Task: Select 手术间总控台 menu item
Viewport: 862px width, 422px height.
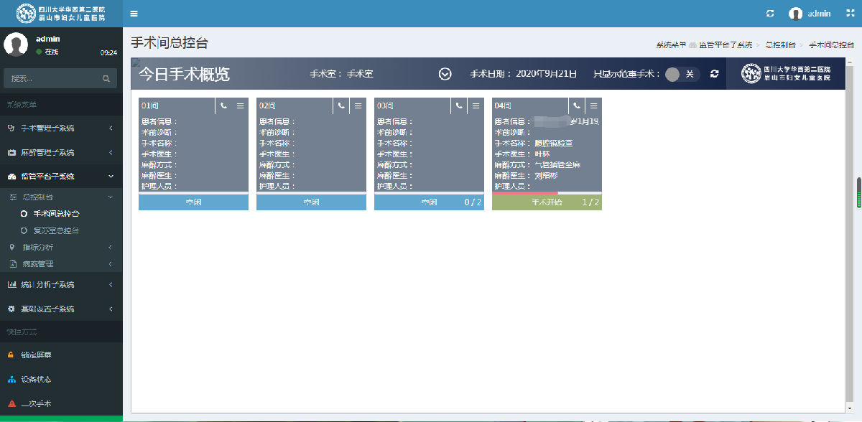Action: [56, 213]
